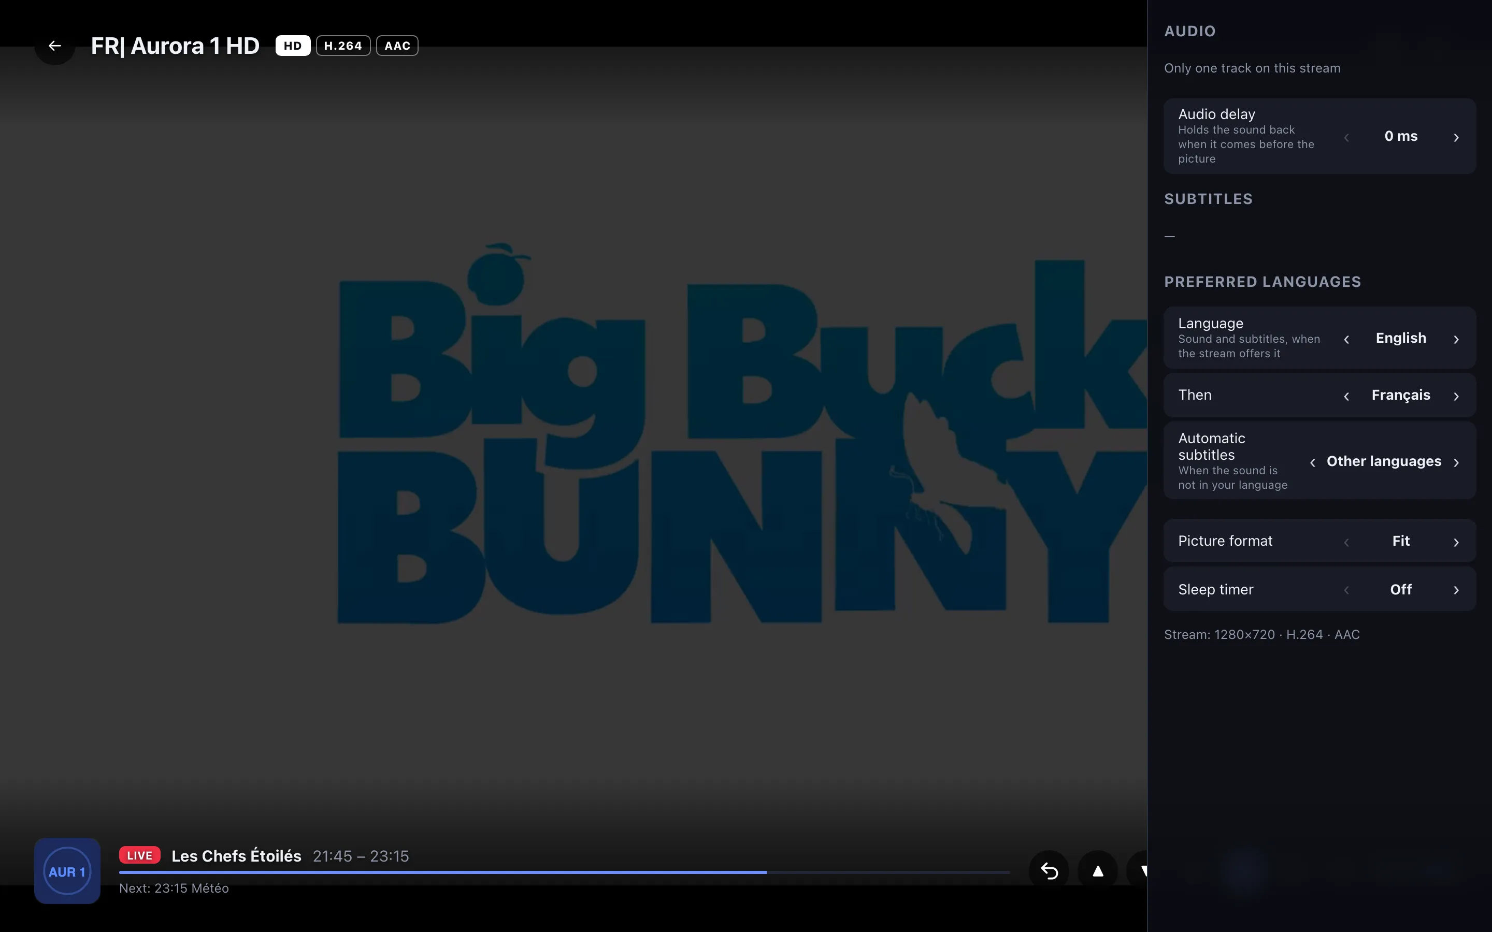1492x932 pixels.
Task: Increase Sleep timer from Off
Action: coord(1456,590)
